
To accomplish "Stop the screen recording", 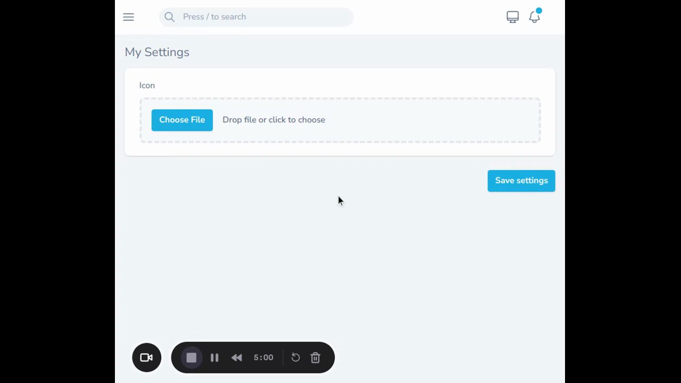I will click(x=192, y=357).
